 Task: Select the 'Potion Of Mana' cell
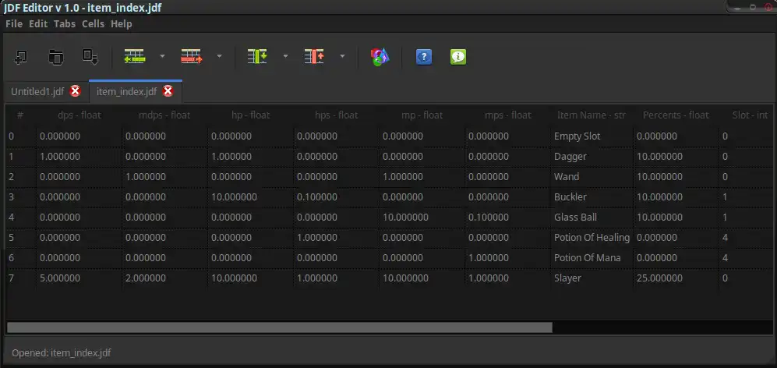[592, 258]
